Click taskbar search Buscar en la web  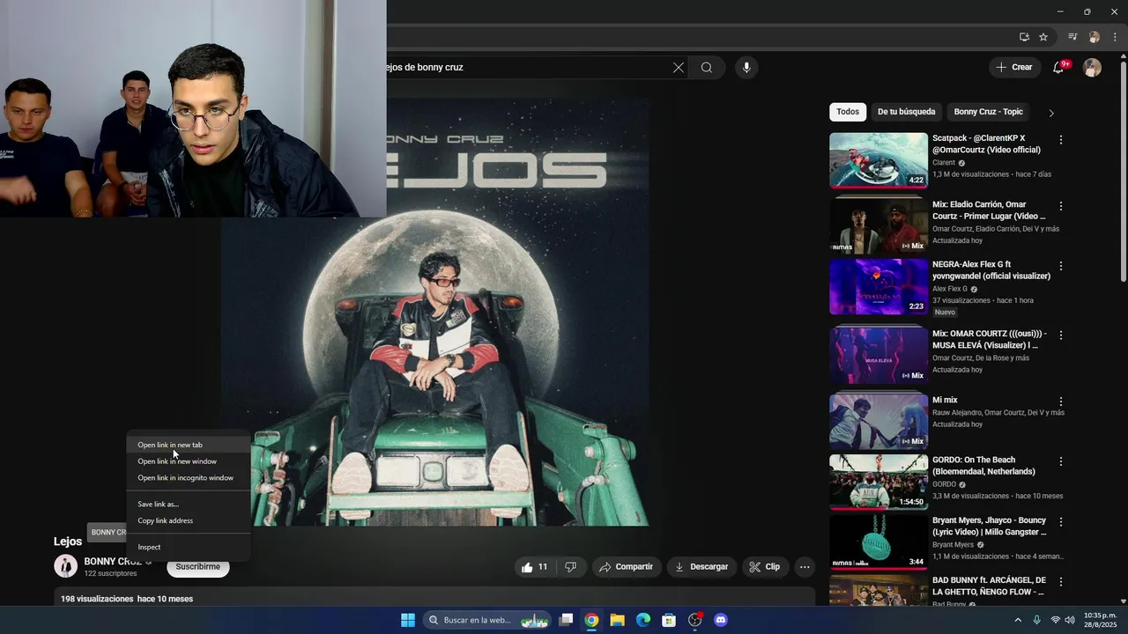click(x=488, y=620)
